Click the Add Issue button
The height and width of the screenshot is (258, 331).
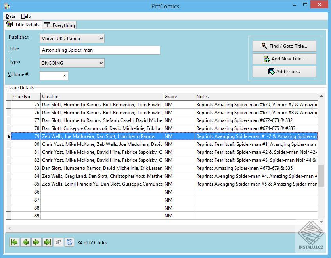click(x=284, y=72)
